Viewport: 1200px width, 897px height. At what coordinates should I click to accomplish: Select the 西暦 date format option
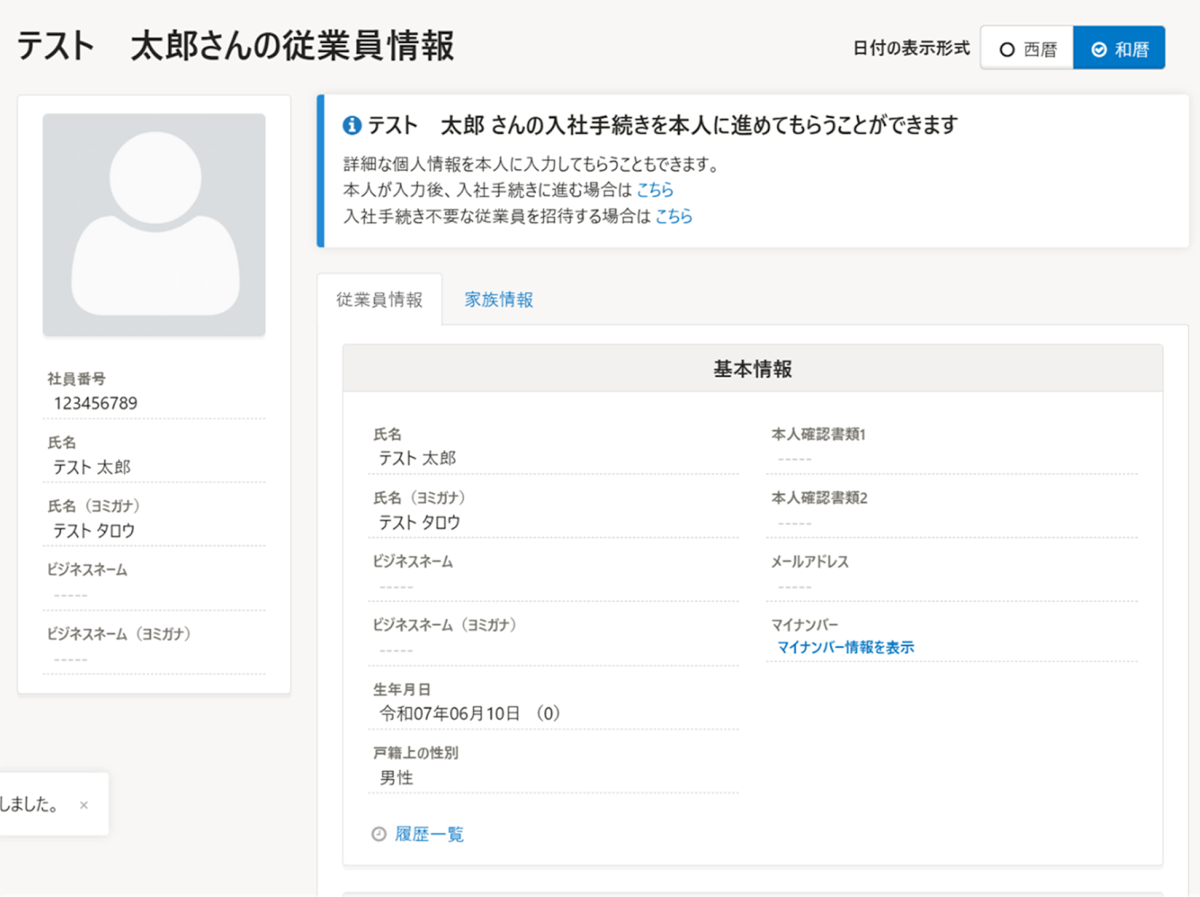[1027, 49]
